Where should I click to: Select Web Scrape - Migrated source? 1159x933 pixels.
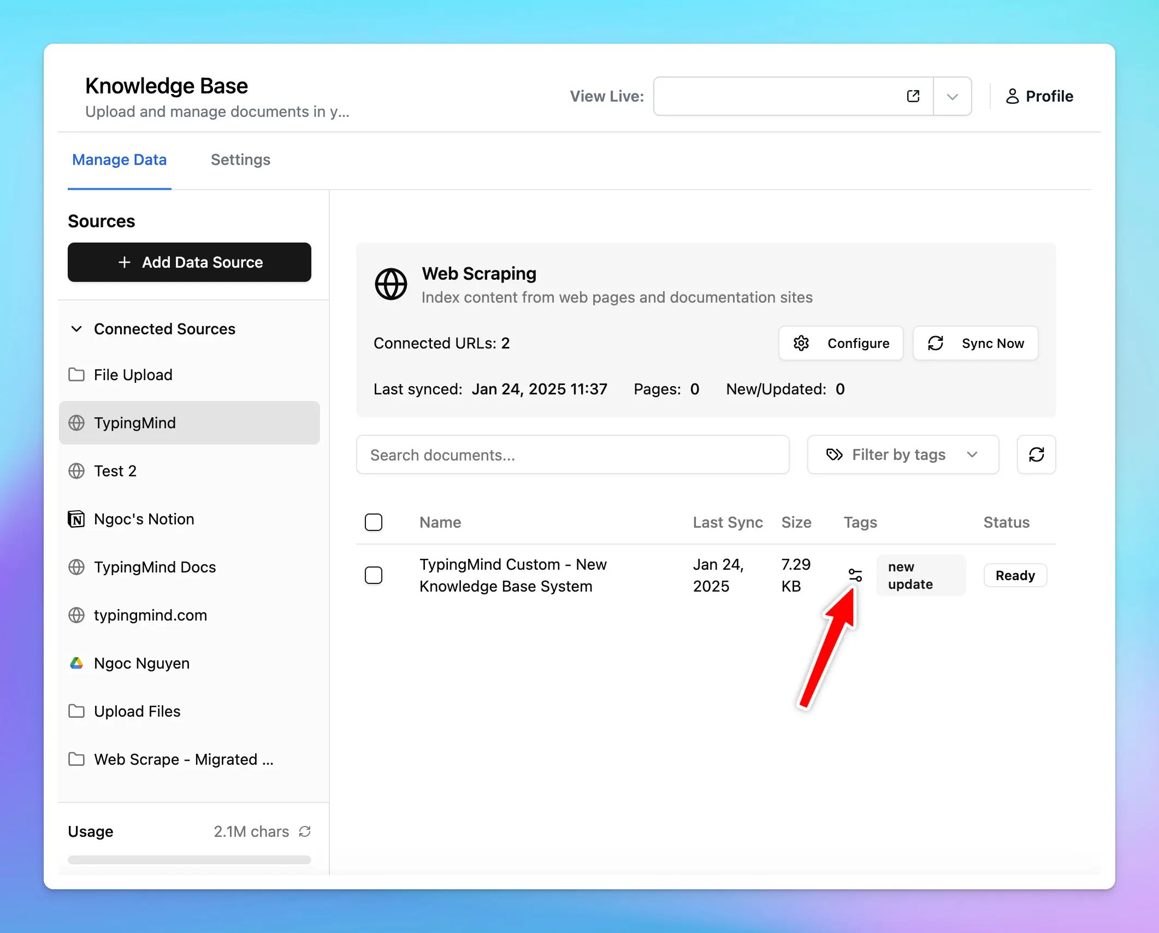click(x=189, y=759)
